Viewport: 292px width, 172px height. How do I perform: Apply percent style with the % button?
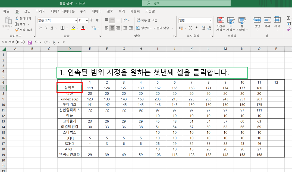coord(190,28)
